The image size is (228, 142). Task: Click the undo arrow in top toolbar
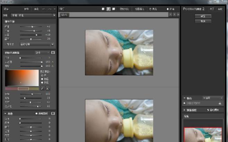click(x=44, y=9)
